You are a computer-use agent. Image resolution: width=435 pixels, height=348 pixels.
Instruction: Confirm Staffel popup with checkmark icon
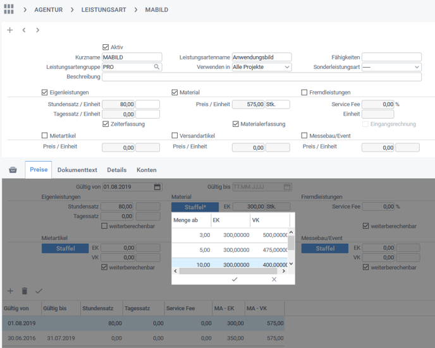[235, 279]
